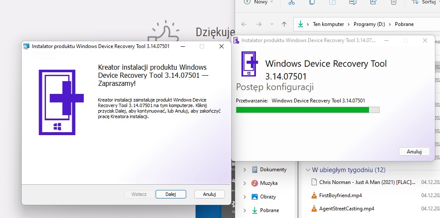Screen dimensions: 440x218
Task: Click the VLC cone icon of FirstBoyfriend.mp4
Action: pos(314,195)
